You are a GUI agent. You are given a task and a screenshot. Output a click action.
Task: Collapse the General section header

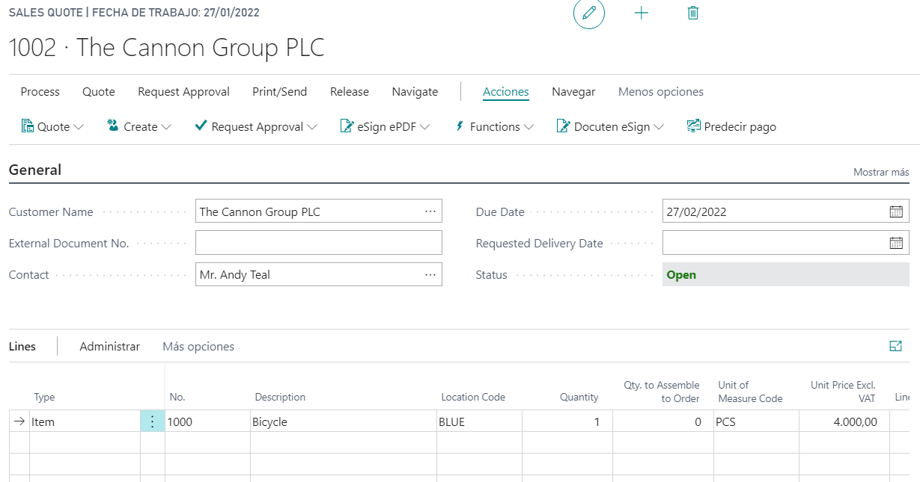pyautogui.click(x=35, y=170)
